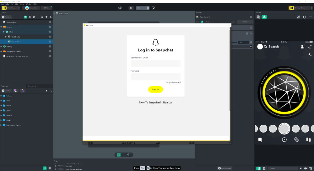The height and width of the screenshot is (171, 314).
Task: Open the Window menu
Action: [29, 4]
